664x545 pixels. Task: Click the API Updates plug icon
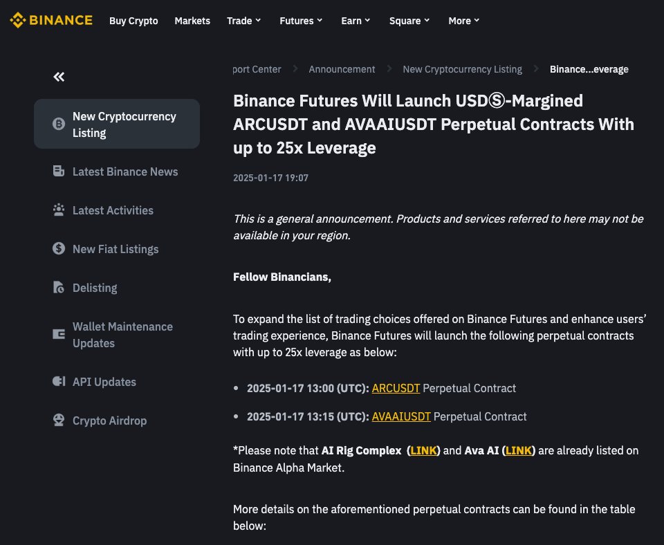(58, 381)
